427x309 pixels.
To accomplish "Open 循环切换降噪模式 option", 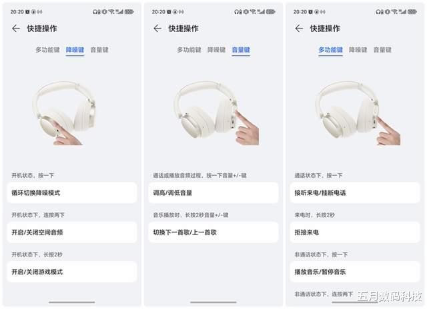I will [x=72, y=192].
